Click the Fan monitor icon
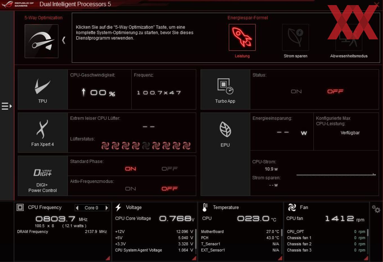The width and height of the screenshot is (383, 262). click(x=292, y=208)
